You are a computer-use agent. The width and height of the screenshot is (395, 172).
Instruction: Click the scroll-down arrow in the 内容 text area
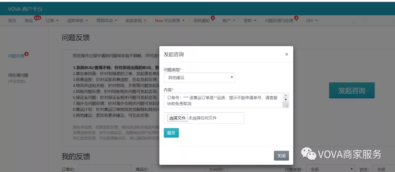pyautogui.click(x=286, y=100)
